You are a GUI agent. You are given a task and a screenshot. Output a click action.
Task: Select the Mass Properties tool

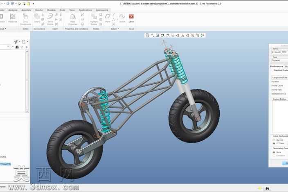pyautogui.click(x=73, y=19)
